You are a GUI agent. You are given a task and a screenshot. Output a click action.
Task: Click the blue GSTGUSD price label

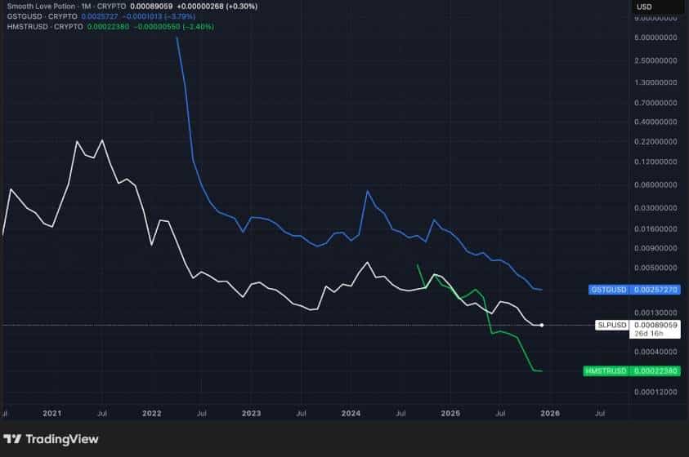tap(633, 290)
